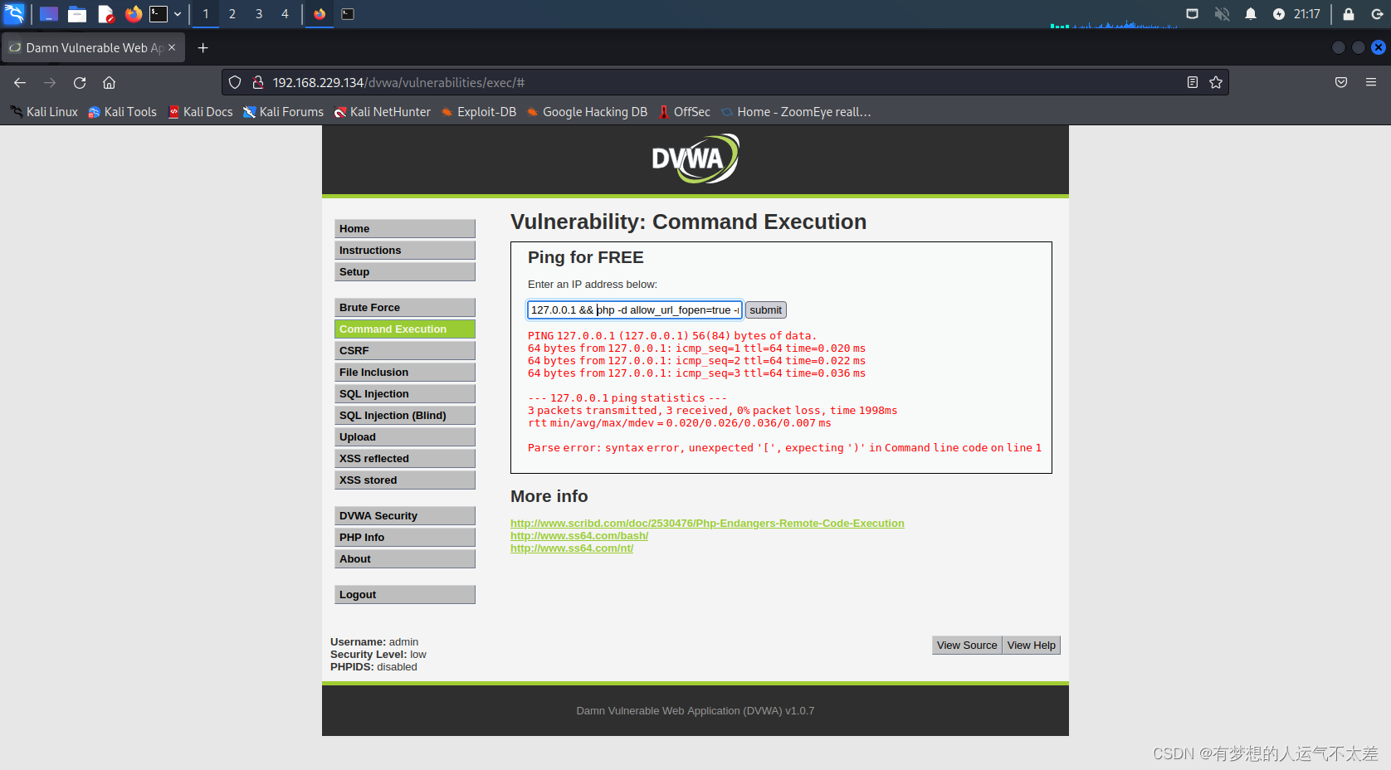Select workspace 1 in the panel
Viewport: 1391px width, 770px height.
coord(206,14)
